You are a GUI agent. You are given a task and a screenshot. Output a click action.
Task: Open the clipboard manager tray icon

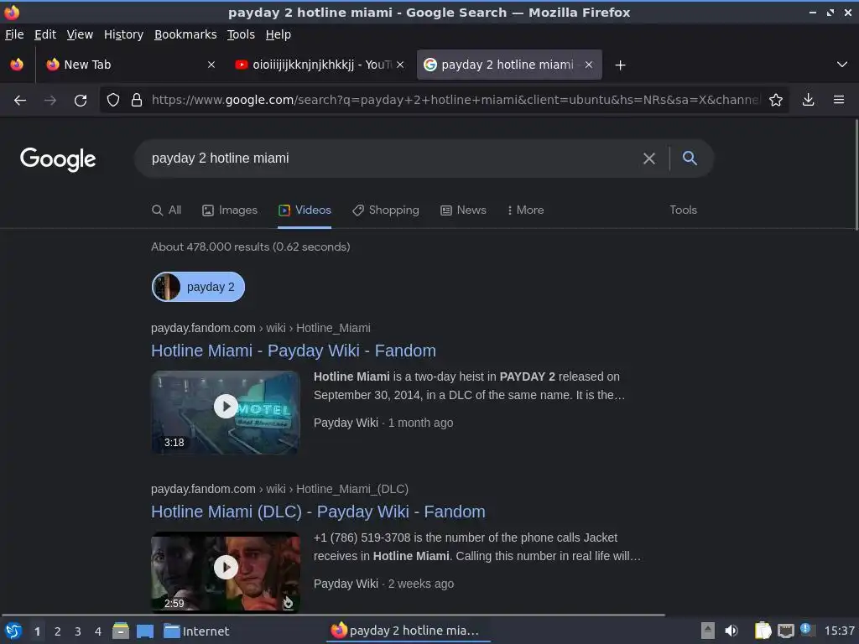[763, 631]
